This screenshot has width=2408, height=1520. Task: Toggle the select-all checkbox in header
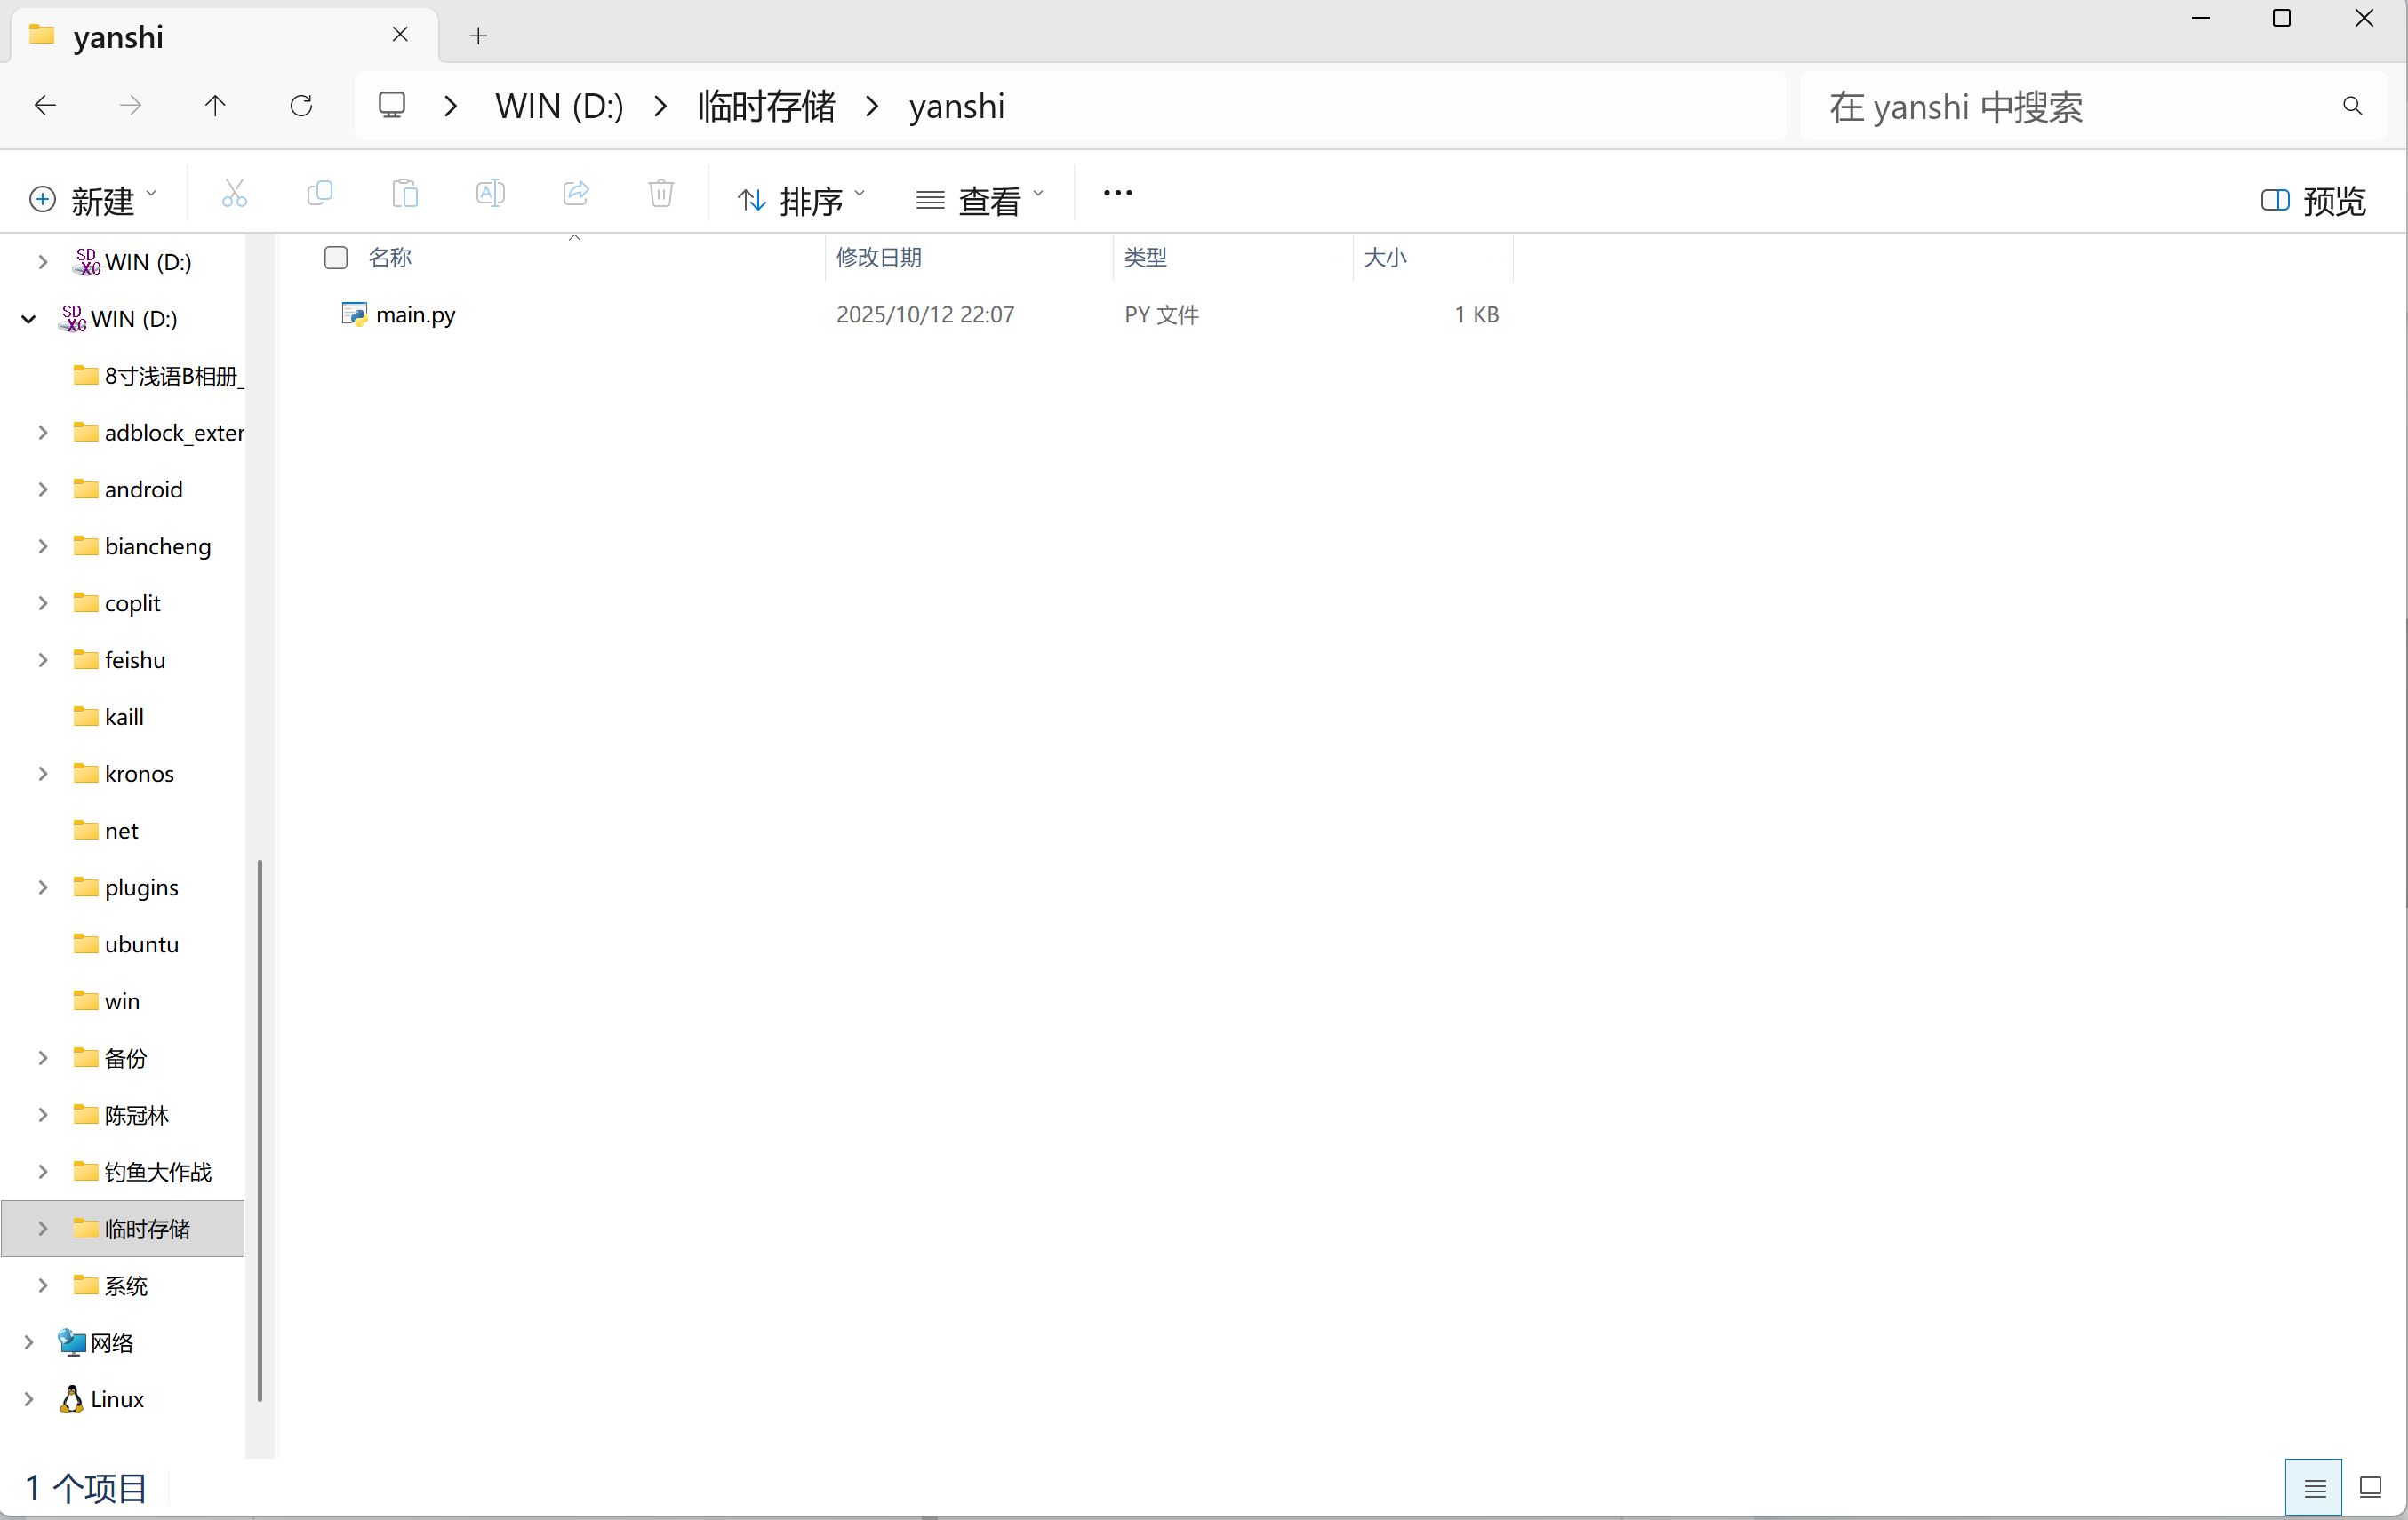(x=336, y=258)
